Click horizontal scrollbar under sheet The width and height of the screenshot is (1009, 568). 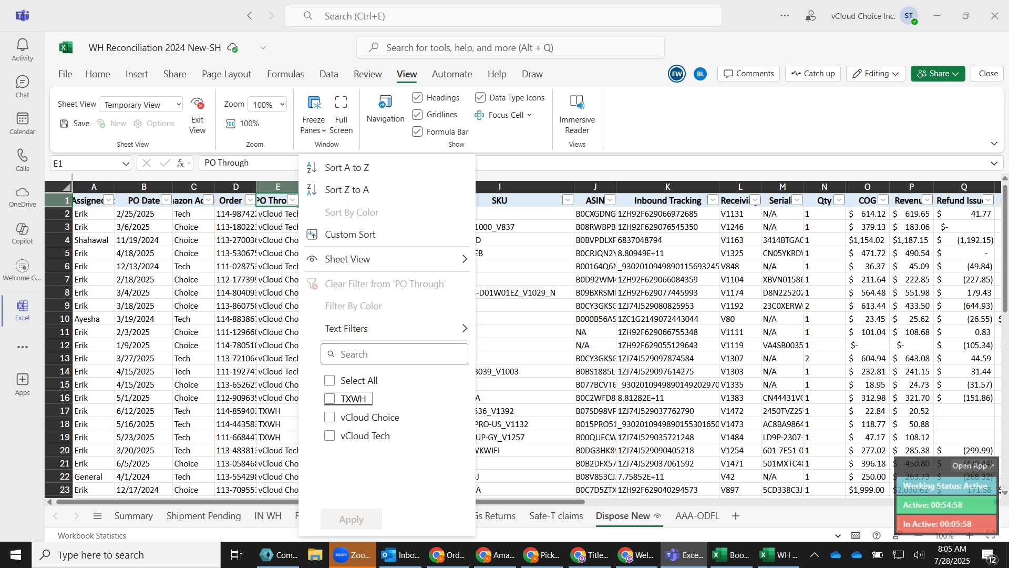click(x=321, y=502)
